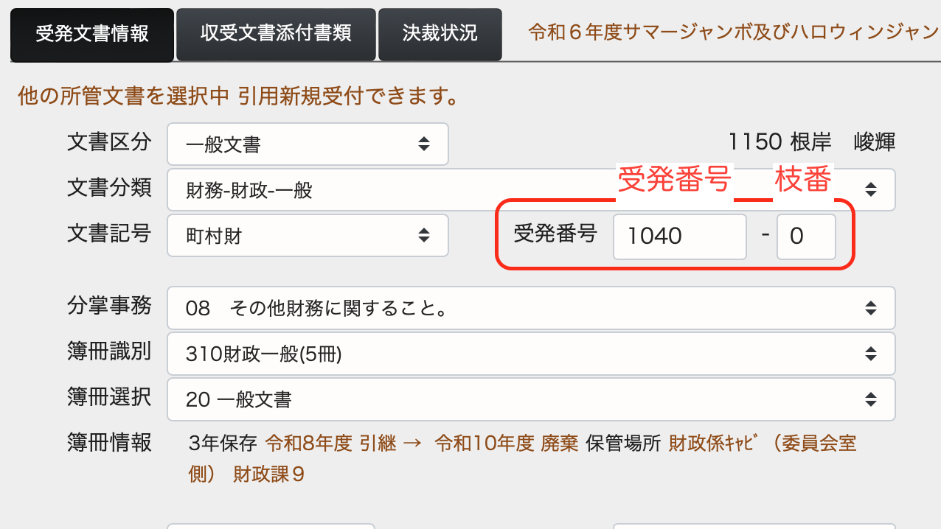The height and width of the screenshot is (529, 941).
Task: Focus the 枝番 field containing 0
Action: tap(805, 237)
